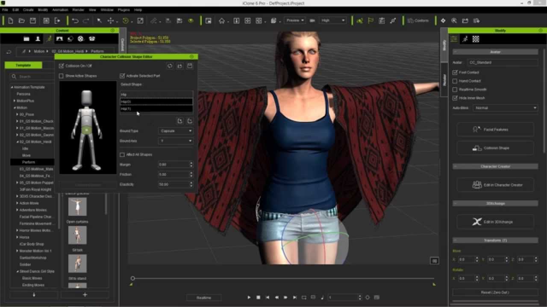547x307 pixels.
Task: Open the Bound Type Capsule dropdown
Action: pyautogui.click(x=175, y=131)
